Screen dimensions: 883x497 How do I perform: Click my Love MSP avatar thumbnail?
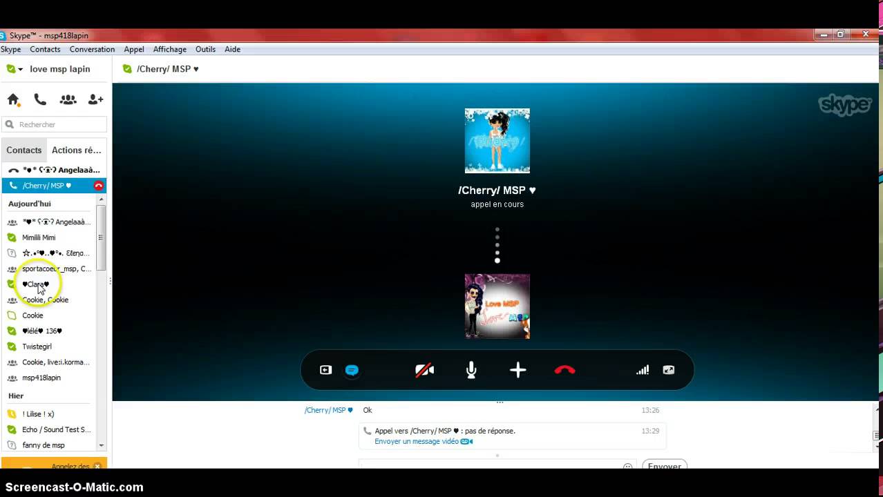497,306
